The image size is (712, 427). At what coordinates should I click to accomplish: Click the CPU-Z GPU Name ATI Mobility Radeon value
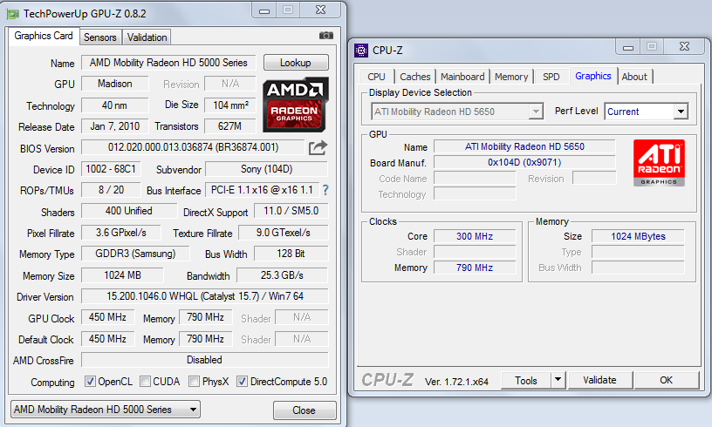(524, 146)
